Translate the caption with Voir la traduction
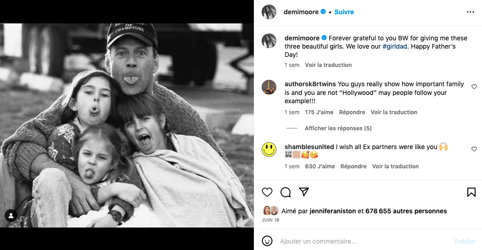The image size is (482, 250). (328, 65)
